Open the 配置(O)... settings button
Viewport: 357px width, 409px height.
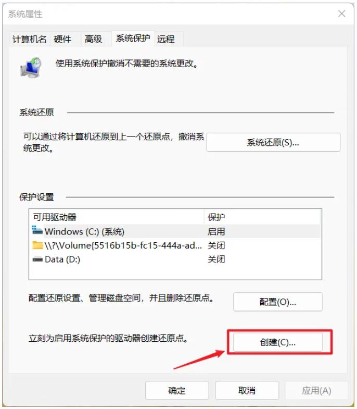pos(278,302)
